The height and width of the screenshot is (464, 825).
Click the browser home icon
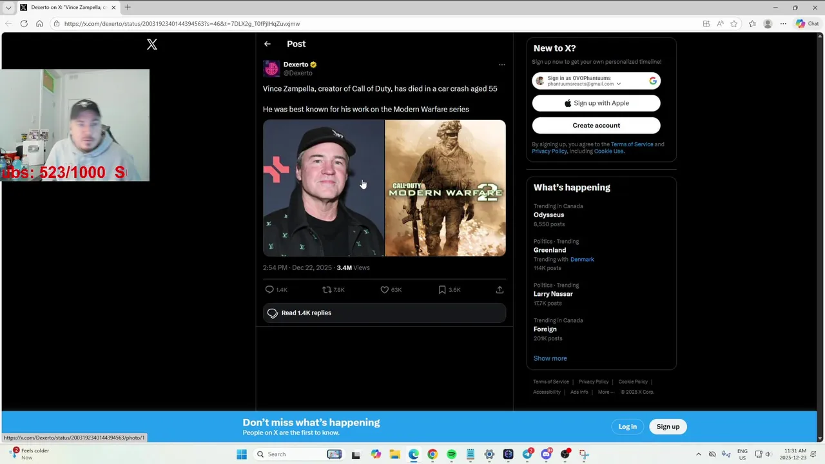tap(39, 24)
